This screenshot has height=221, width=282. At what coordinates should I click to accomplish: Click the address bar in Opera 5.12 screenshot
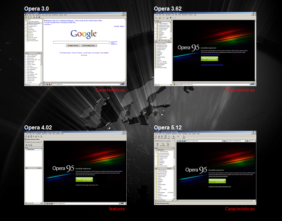point(205,141)
